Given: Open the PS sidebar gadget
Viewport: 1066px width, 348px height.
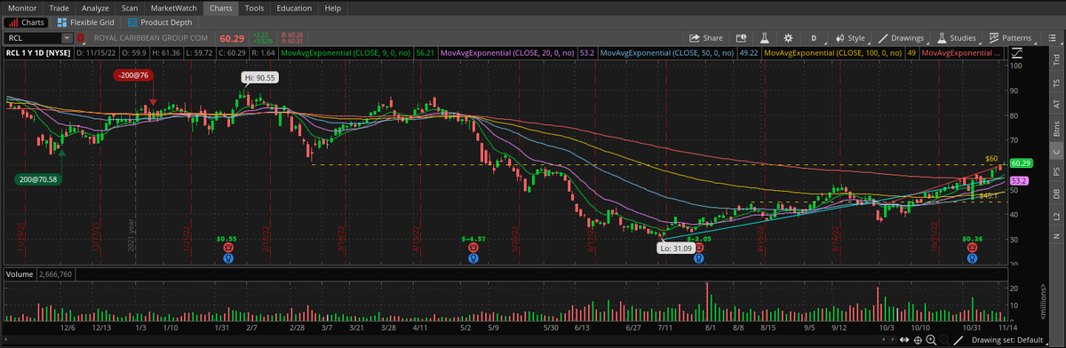Looking at the screenshot, I should click(1056, 172).
